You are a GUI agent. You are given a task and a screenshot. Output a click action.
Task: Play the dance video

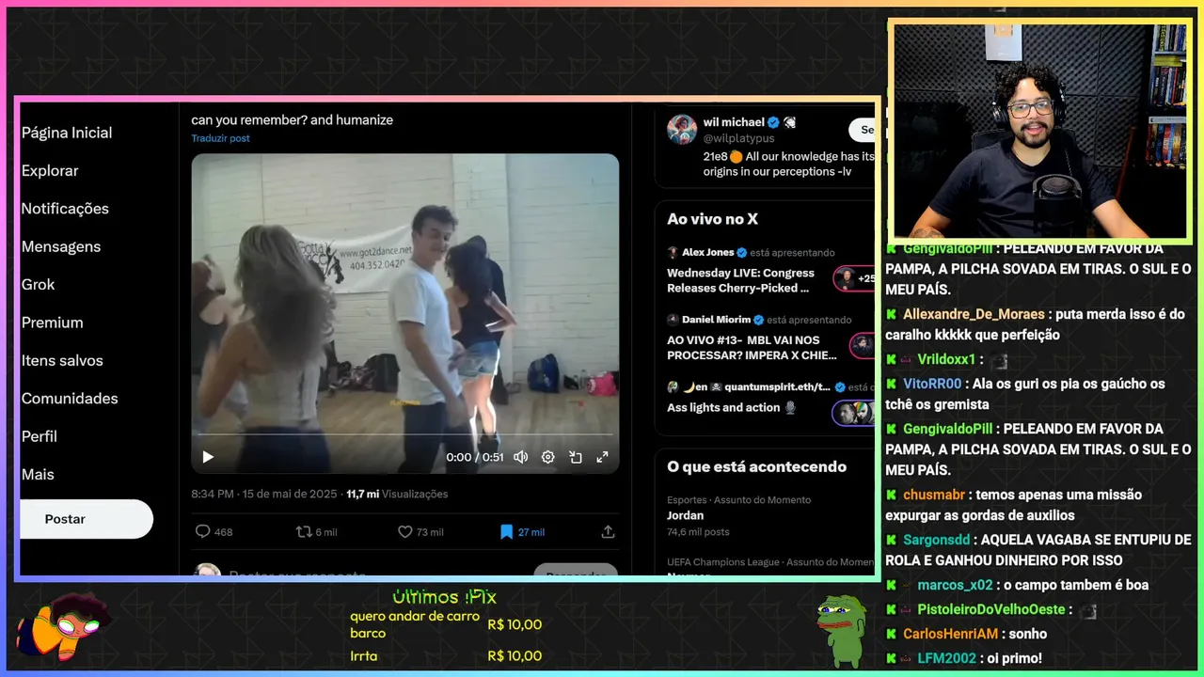[x=208, y=457]
